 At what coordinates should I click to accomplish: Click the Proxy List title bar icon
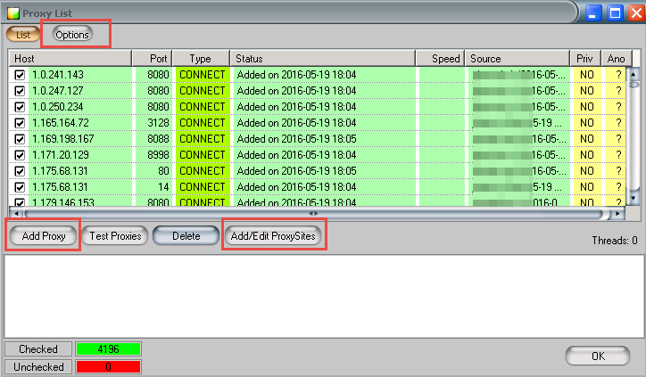pos(12,12)
